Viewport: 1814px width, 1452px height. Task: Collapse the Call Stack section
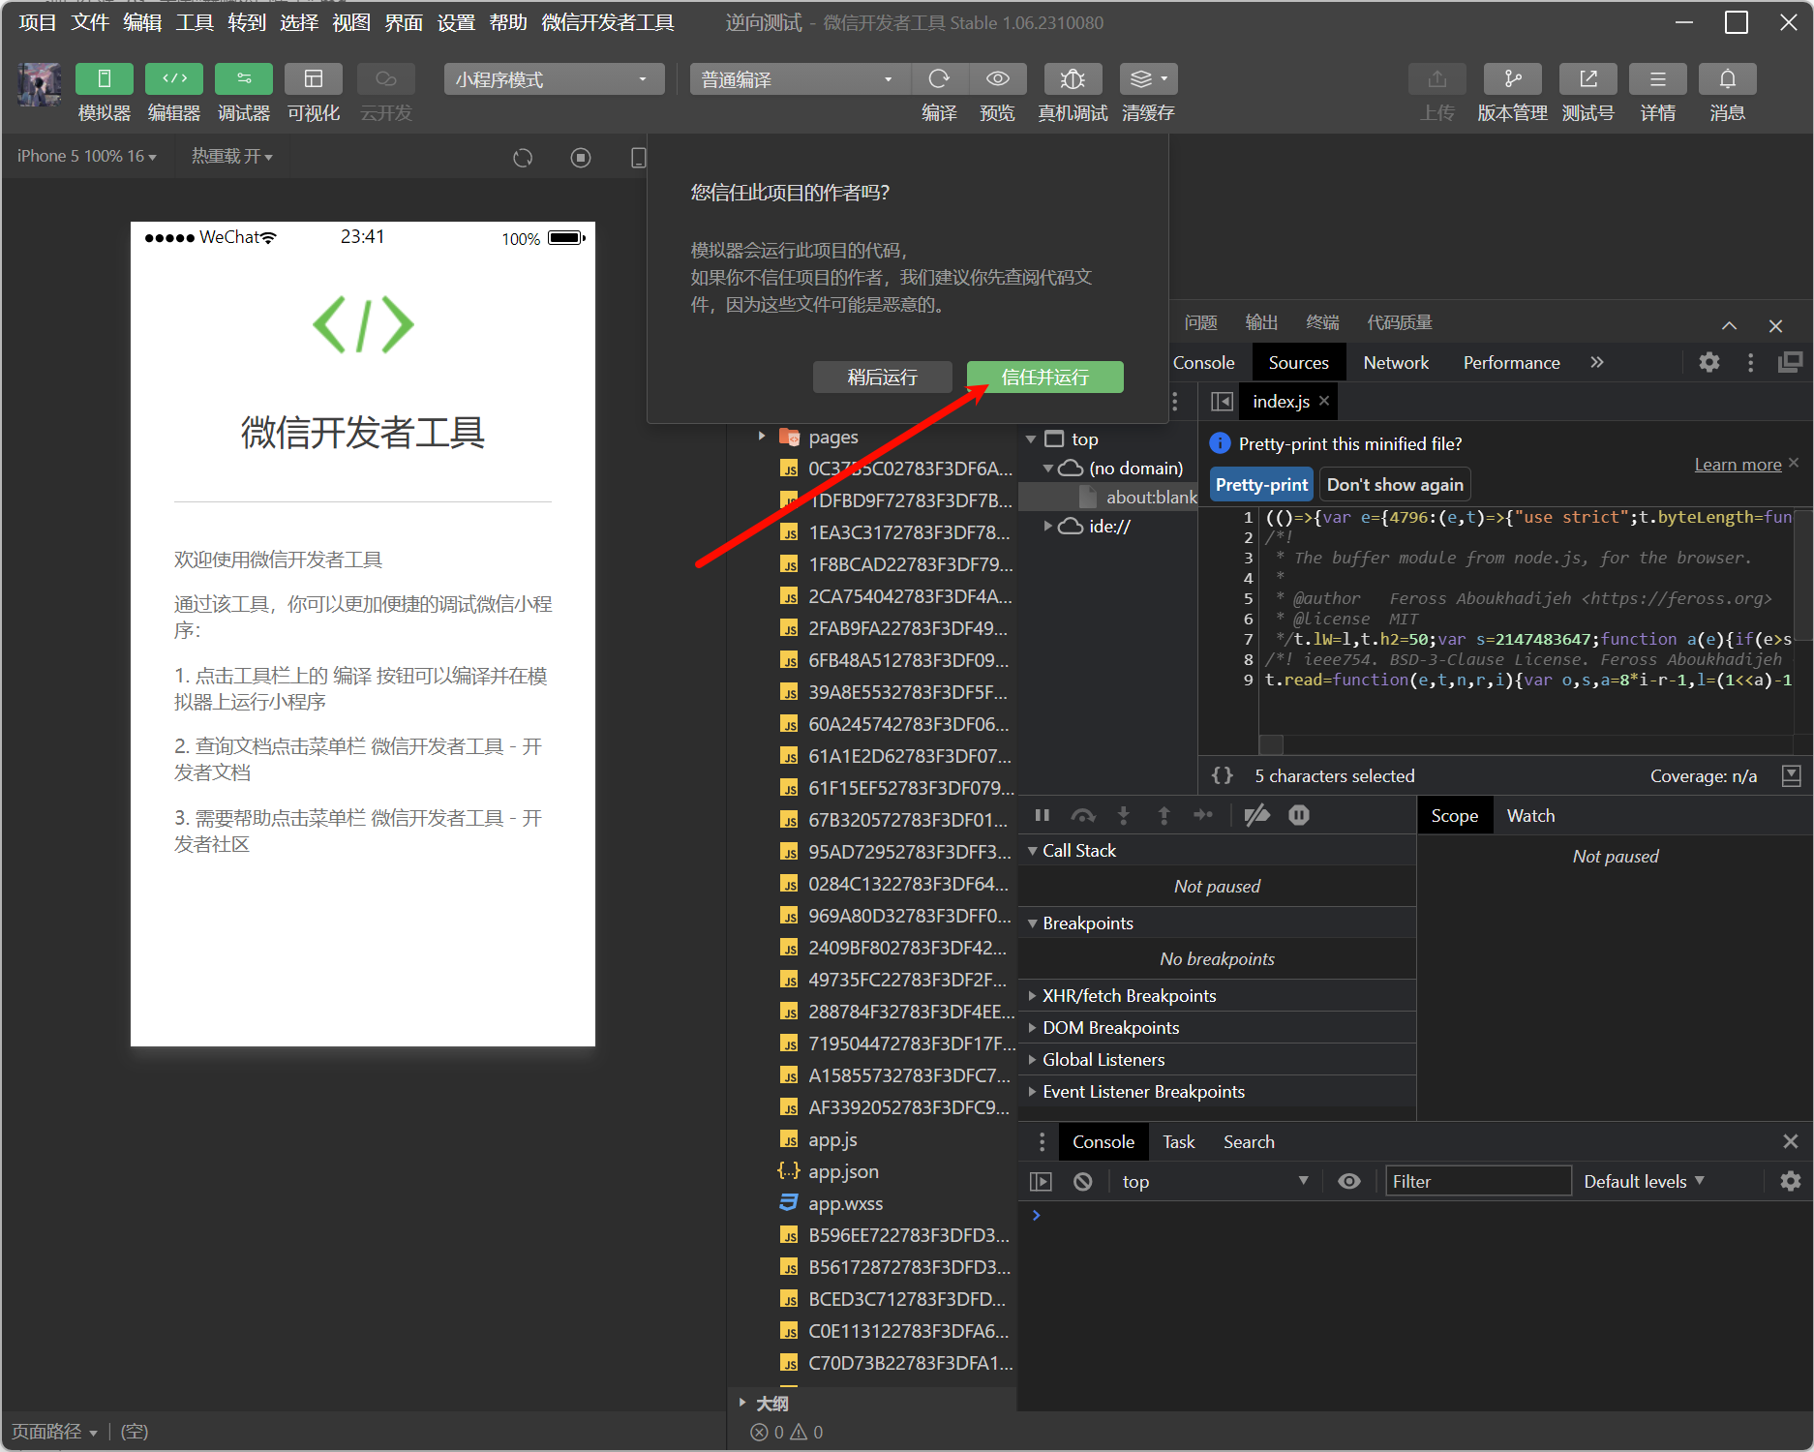coord(1033,850)
